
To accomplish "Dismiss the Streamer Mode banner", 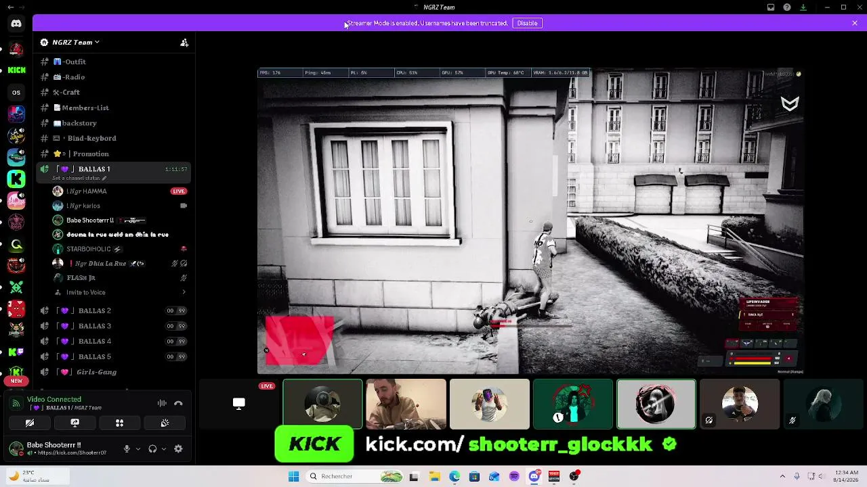I will 855,23.
